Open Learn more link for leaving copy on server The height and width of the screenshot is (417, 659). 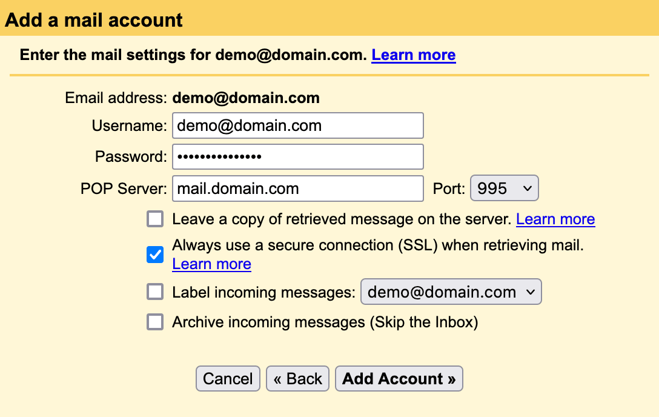[555, 219]
